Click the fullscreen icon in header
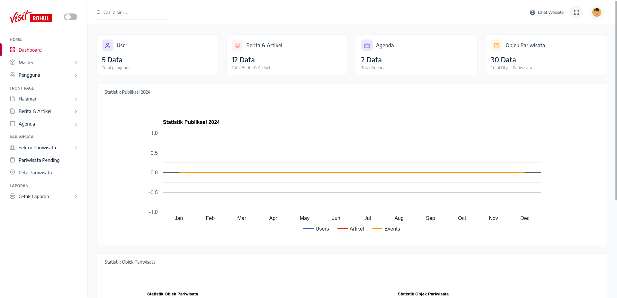This screenshot has height=298, width=617. 576,13
